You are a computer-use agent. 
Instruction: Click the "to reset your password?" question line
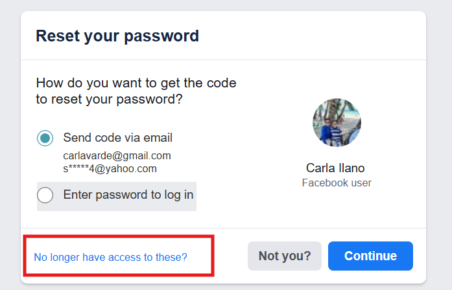pos(109,100)
